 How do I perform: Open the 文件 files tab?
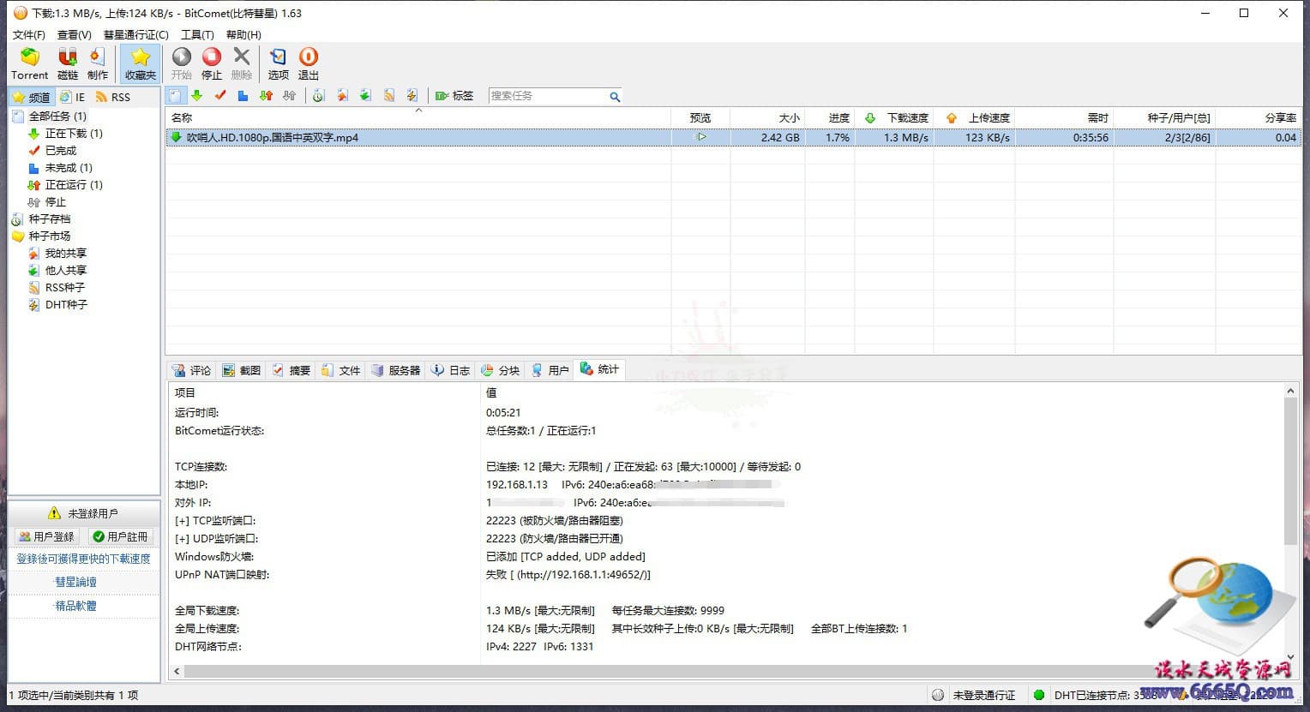point(340,370)
